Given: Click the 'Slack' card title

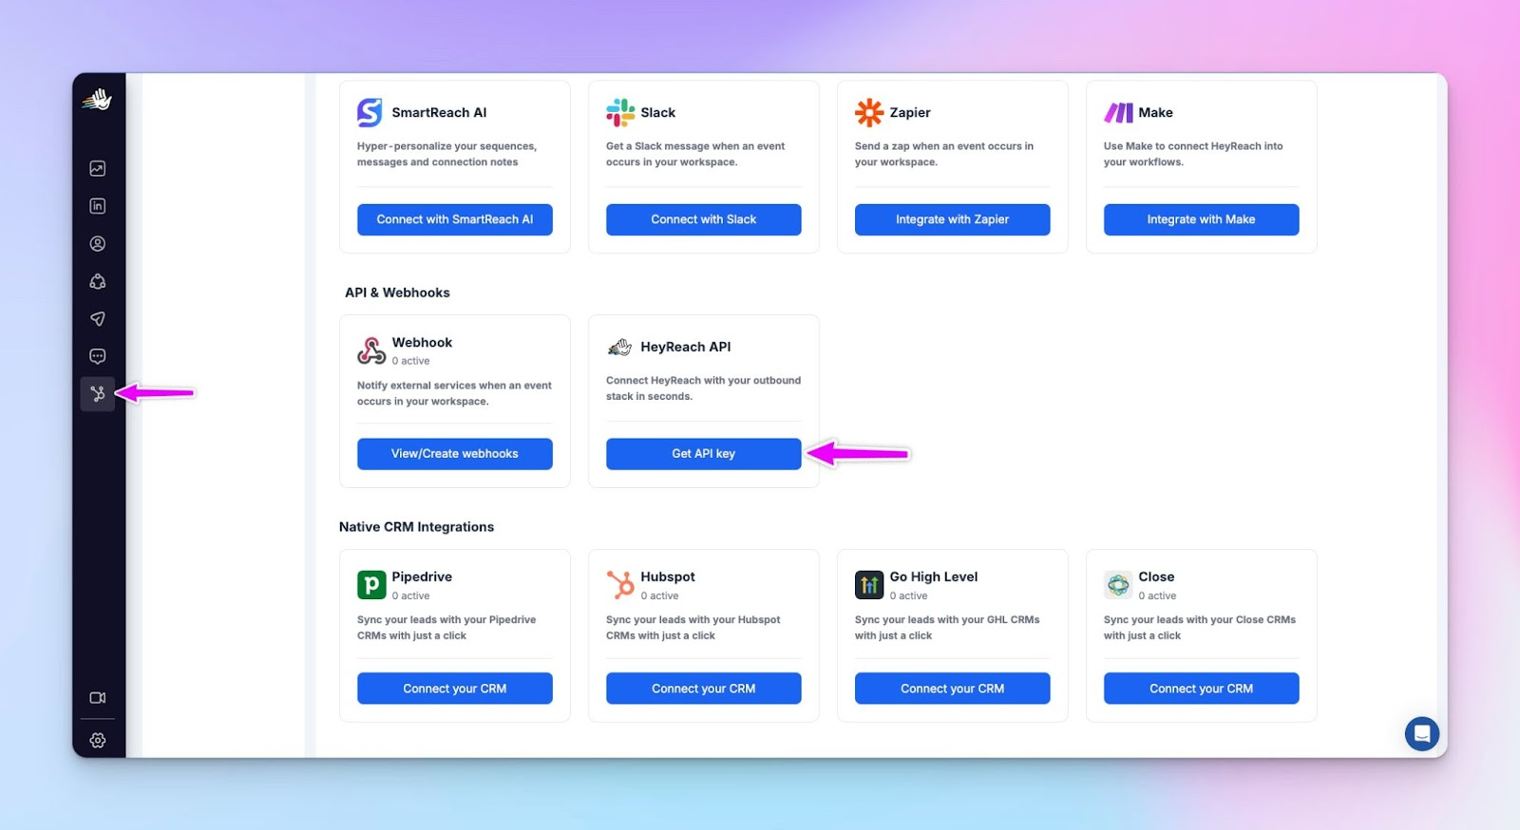Looking at the screenshot, I should tap(658, 112).
